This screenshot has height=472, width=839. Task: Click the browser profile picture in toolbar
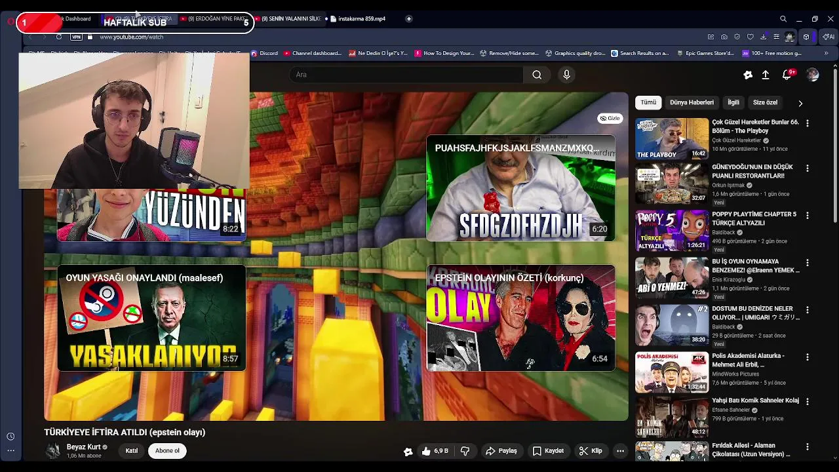click(790, 37)
